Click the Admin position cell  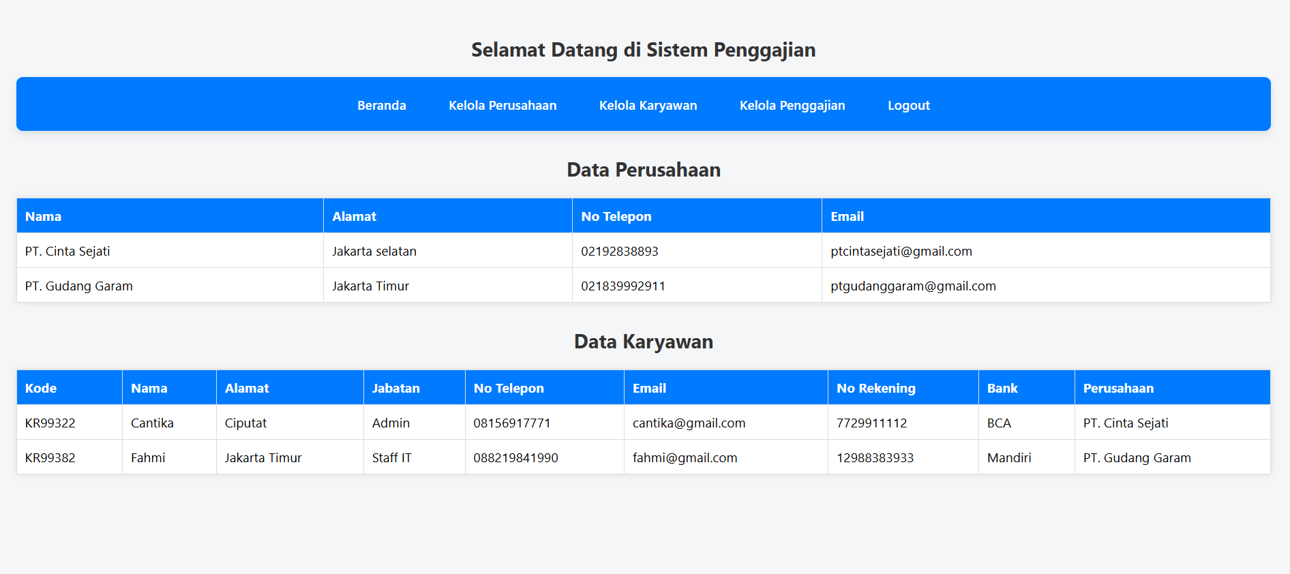(415, 423)
